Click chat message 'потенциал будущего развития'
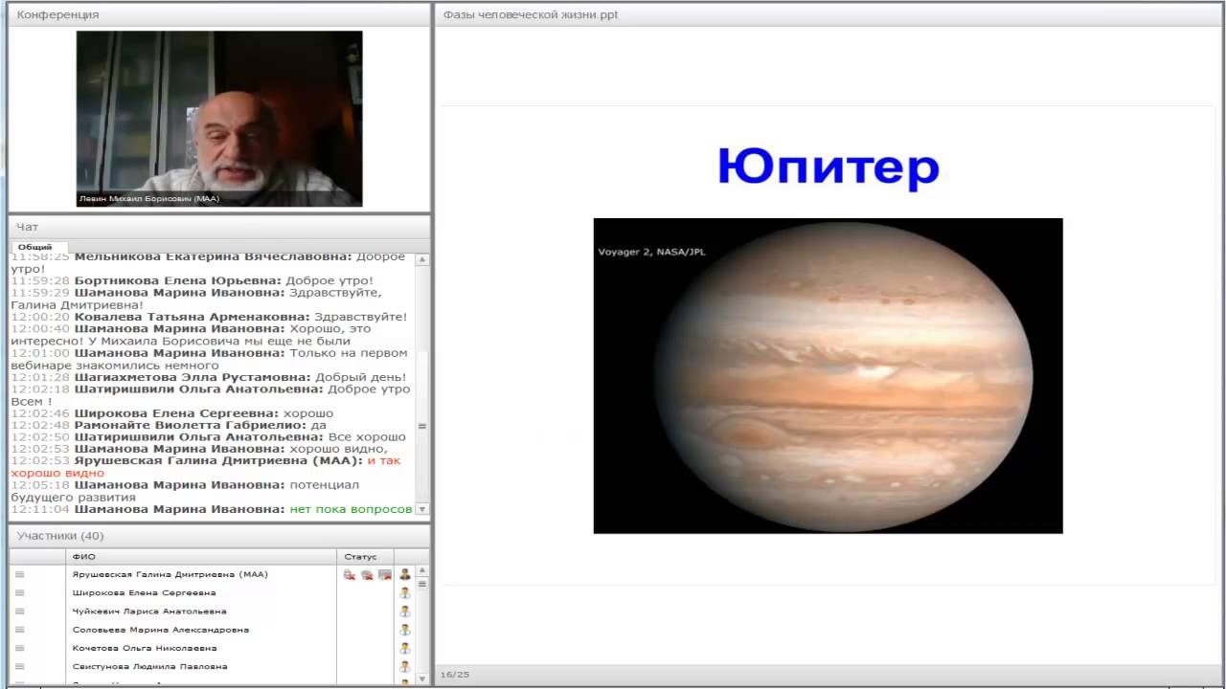The image size is (1226, 689). coord(185,491)
